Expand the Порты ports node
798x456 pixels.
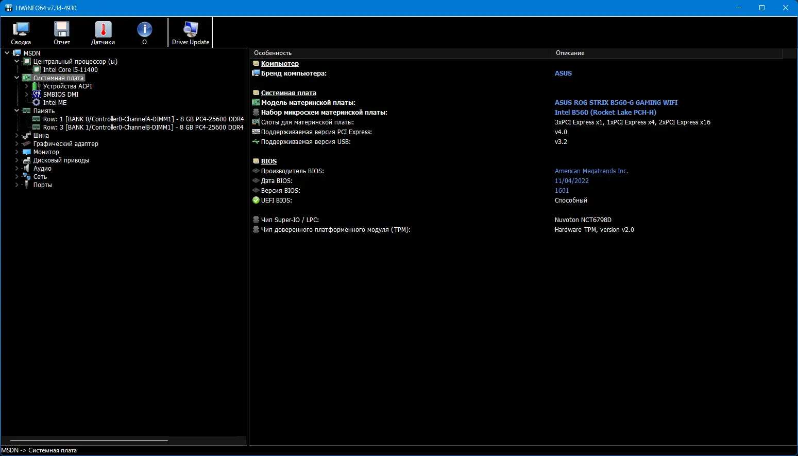(17, 185)
